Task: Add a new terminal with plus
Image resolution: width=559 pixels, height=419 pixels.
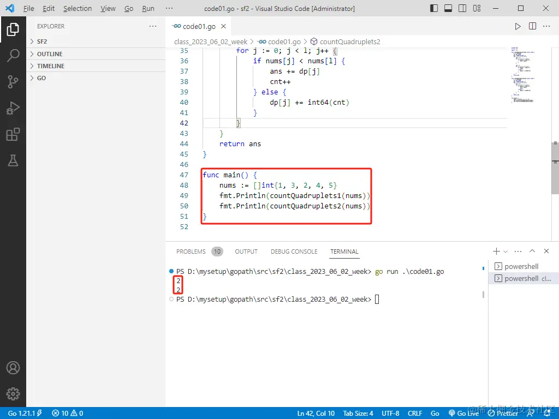Action: tap(496, 251)
